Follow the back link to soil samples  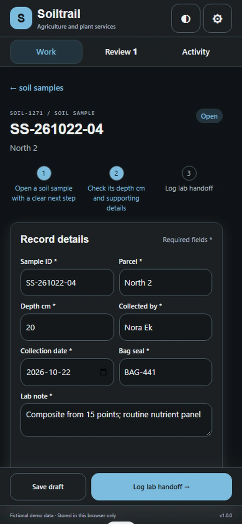tap(37, 88)
